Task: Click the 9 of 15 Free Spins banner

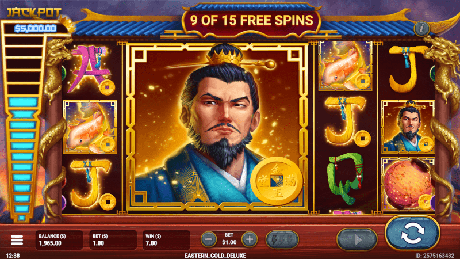Action: (251, 21)
